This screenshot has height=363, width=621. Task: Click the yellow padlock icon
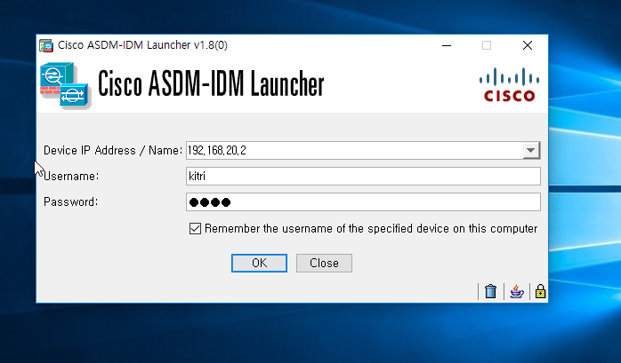pos(540,291)
